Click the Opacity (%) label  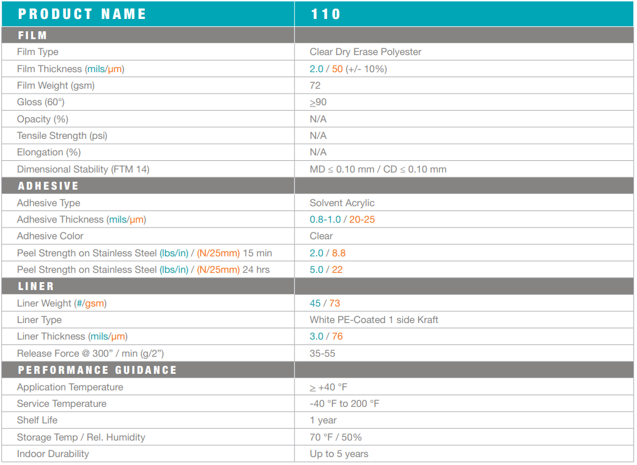coord(43,119)
